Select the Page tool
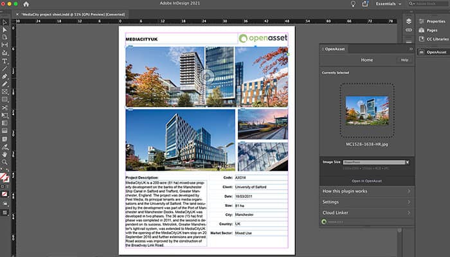450x257 pixels. tap(4, 37)
